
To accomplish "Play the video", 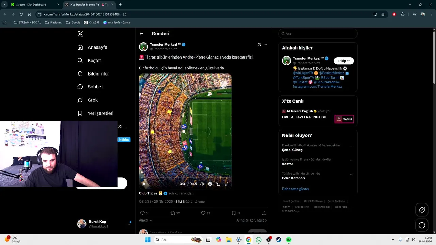I will (x=144, y=184).
